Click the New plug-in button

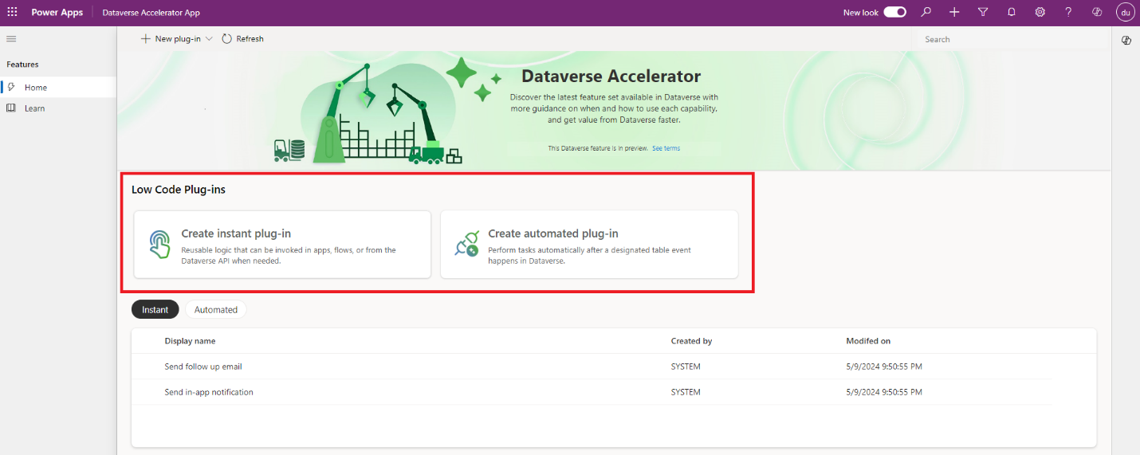pos(171,38)
